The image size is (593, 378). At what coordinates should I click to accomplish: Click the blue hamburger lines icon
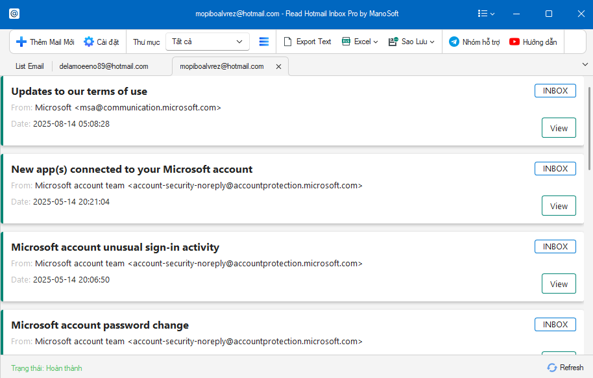(x=264, y=42)
